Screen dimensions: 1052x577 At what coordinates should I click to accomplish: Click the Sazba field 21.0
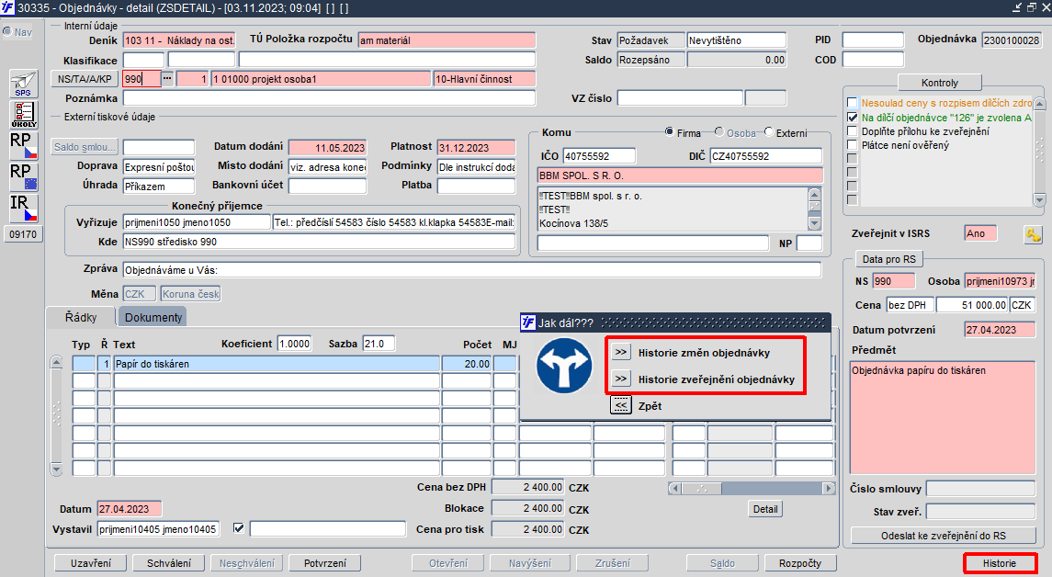(379, 344)
